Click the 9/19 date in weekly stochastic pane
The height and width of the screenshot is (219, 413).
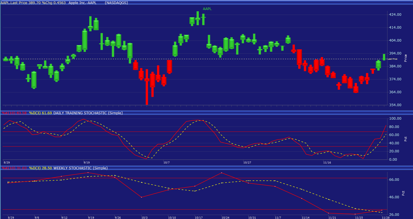point(91,218)
